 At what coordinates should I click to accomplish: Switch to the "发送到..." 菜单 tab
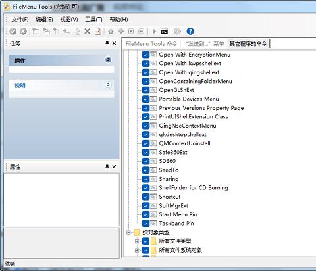pos(205,44)
